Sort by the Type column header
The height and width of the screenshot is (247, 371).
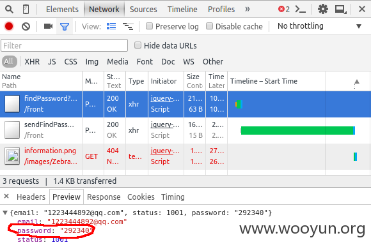click(137, 81)
